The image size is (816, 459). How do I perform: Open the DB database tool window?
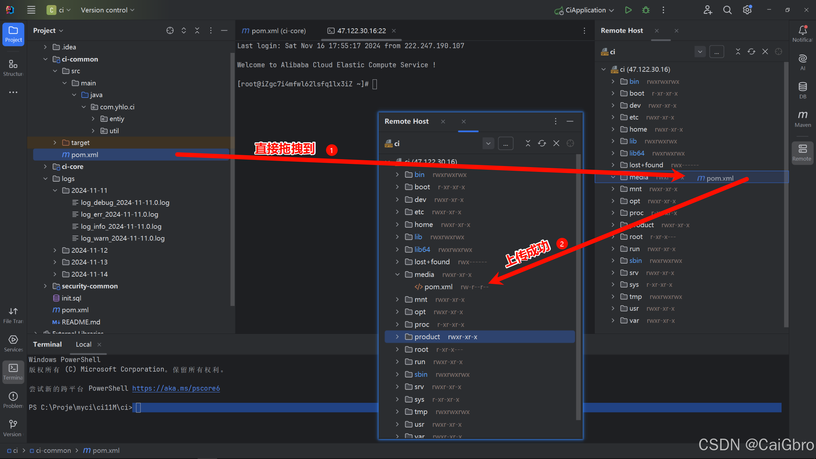click(803, 90)
